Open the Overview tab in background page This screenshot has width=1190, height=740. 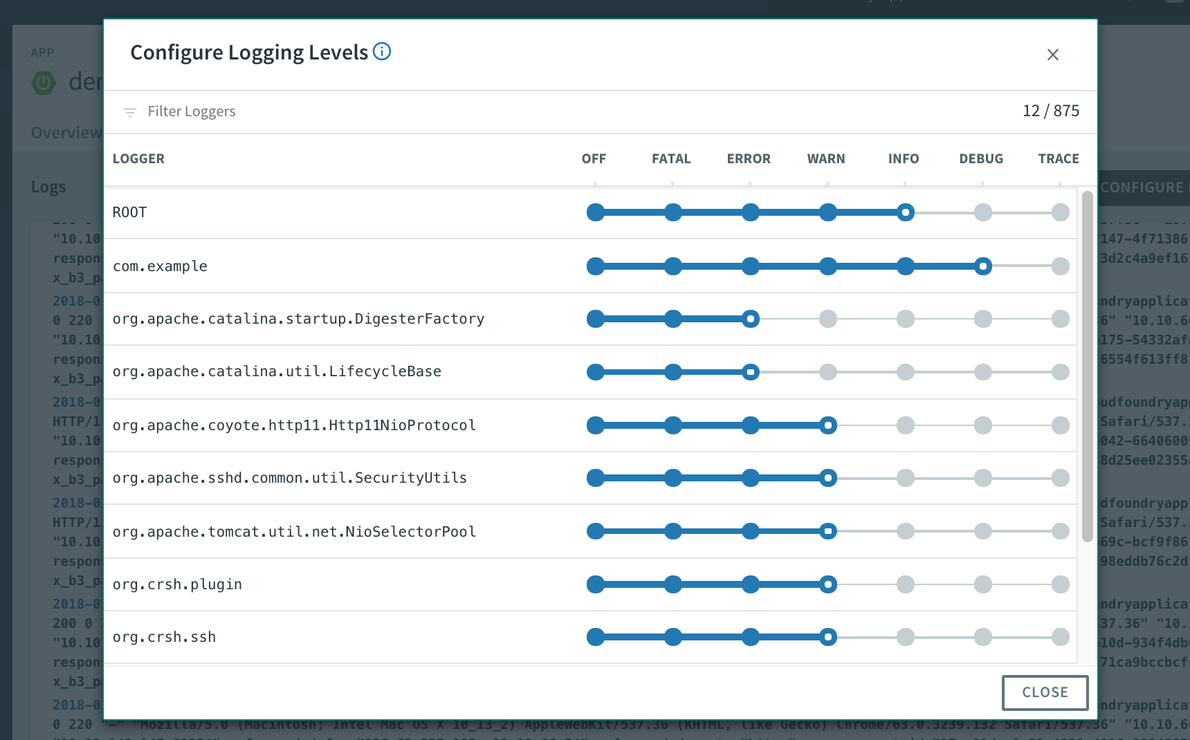coord(66,133)
